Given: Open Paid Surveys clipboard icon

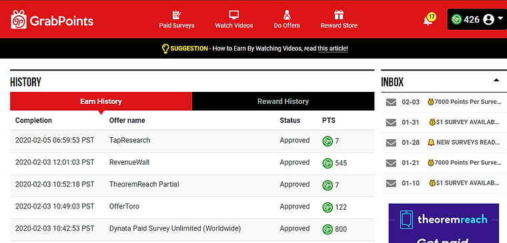Looking at the screenshot, I should (177, 15).
